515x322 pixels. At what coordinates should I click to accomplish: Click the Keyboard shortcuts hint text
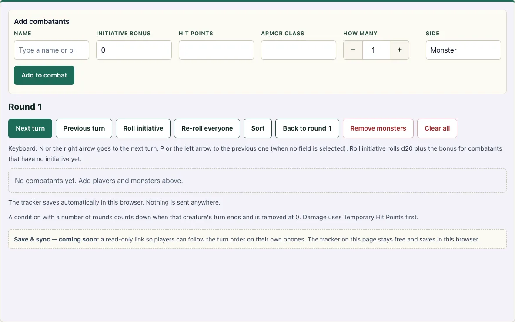255,154
